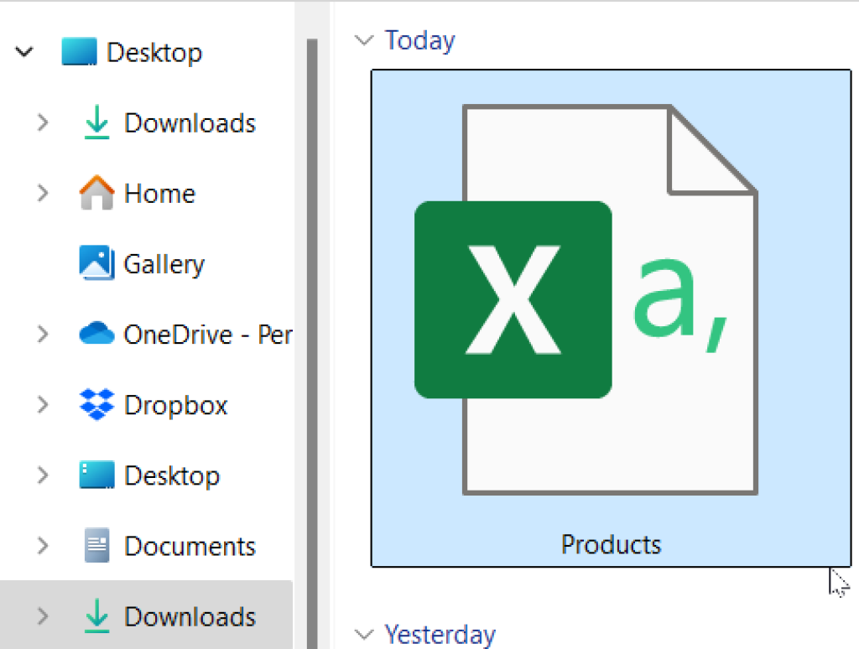The image size is (859, 649).
Task: Click the OneDrive cloud icon
Action: 95,334
